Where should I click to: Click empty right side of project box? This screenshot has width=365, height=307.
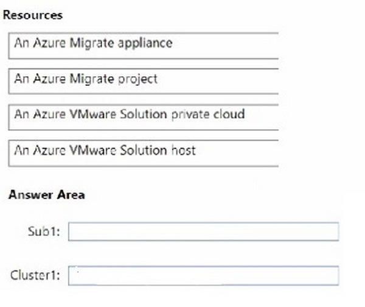pos(218,81)
